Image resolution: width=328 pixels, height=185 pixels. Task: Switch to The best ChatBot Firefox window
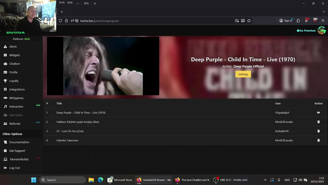tap(192, 180)
